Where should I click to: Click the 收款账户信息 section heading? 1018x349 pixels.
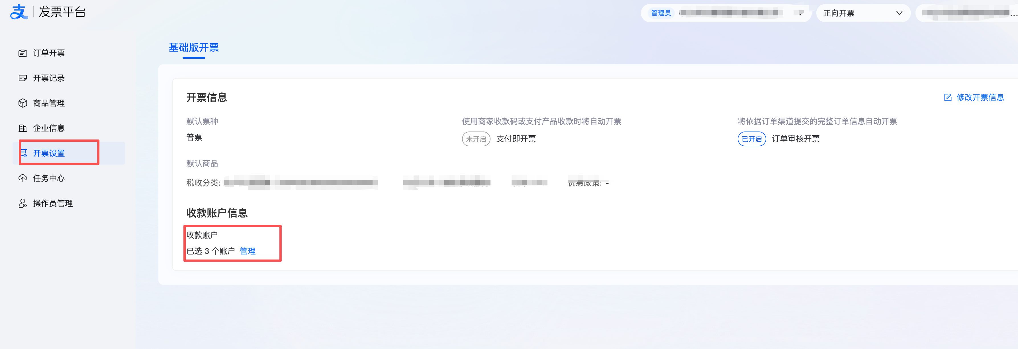(217, 213)
